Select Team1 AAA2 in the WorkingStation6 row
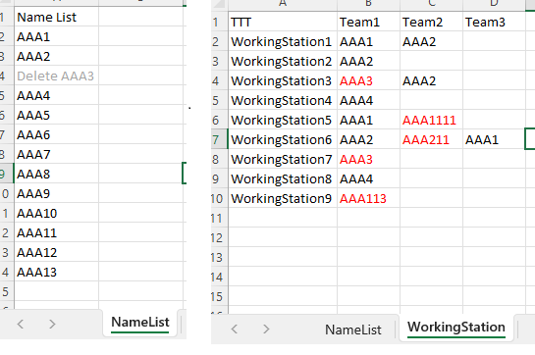Viewport: 535px width, 355px height. tap(368, 139)
